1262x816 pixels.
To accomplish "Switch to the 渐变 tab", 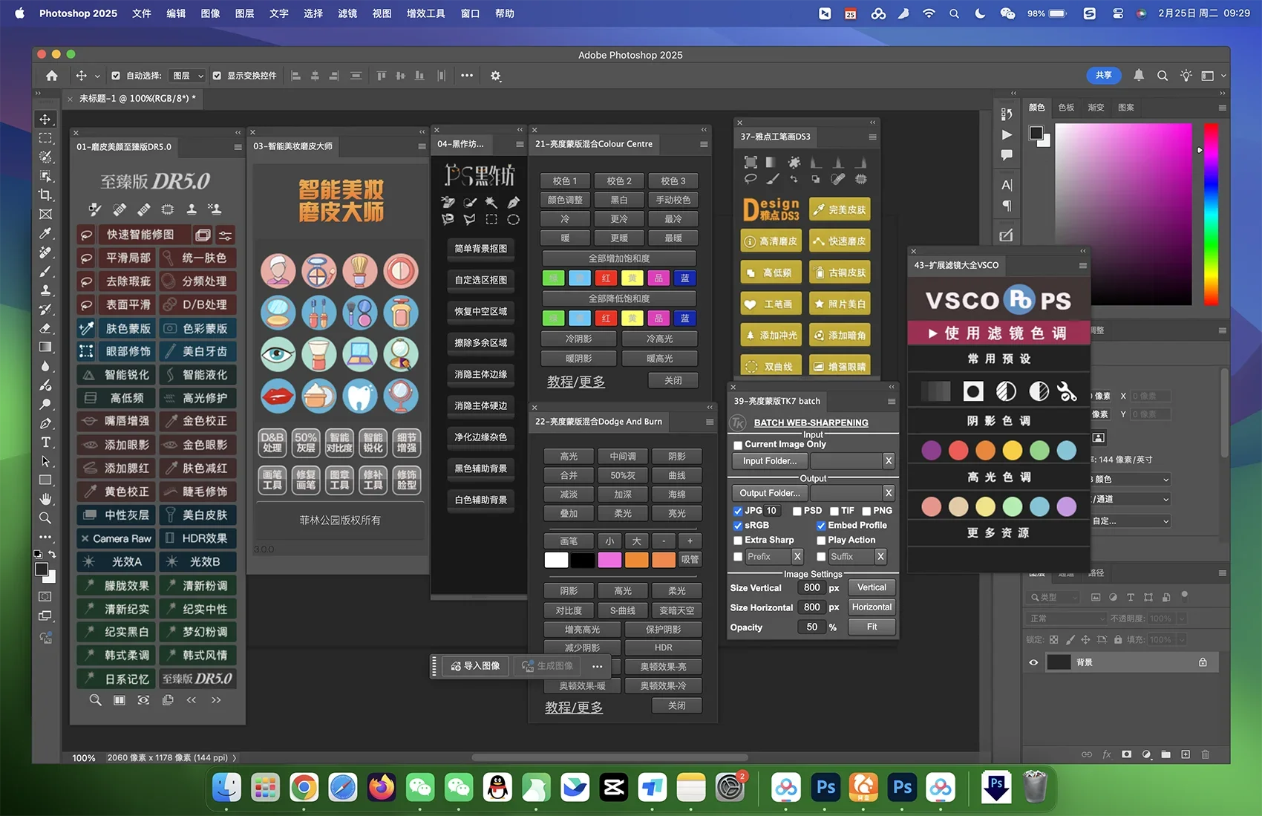I will (1096, 108).
